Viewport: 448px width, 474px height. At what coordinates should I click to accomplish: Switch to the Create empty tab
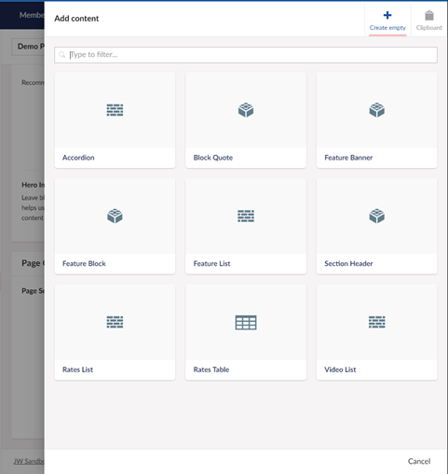387,21
